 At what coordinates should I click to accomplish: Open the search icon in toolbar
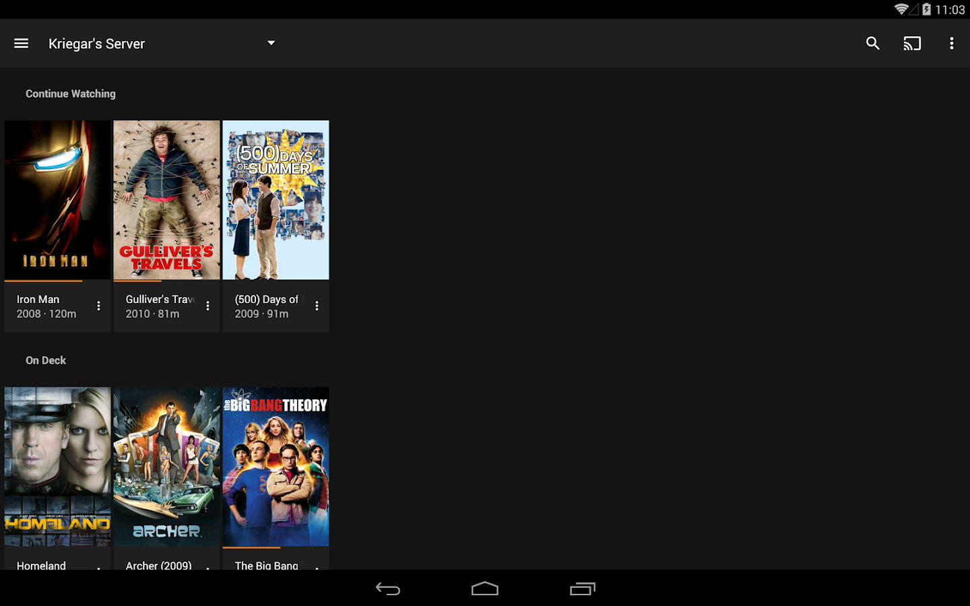coord(872,43)
